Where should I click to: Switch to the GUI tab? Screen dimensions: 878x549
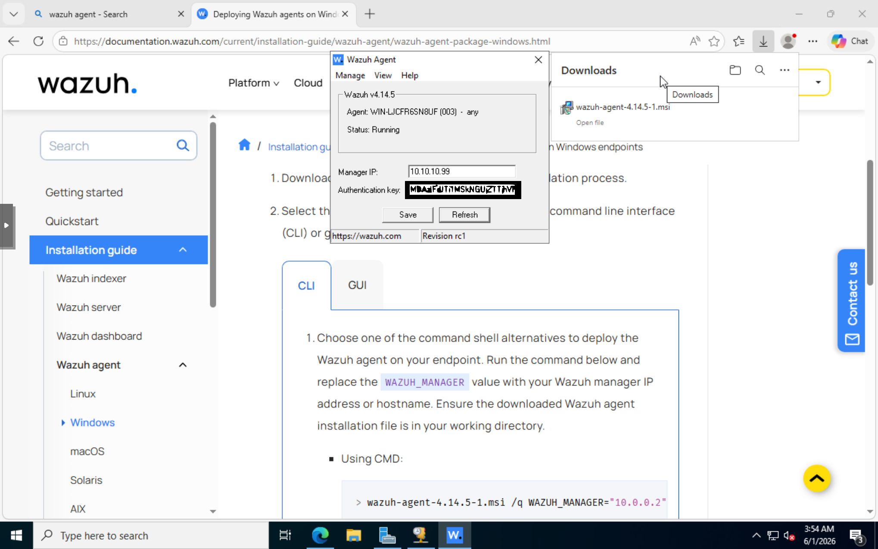pos(357,285)
